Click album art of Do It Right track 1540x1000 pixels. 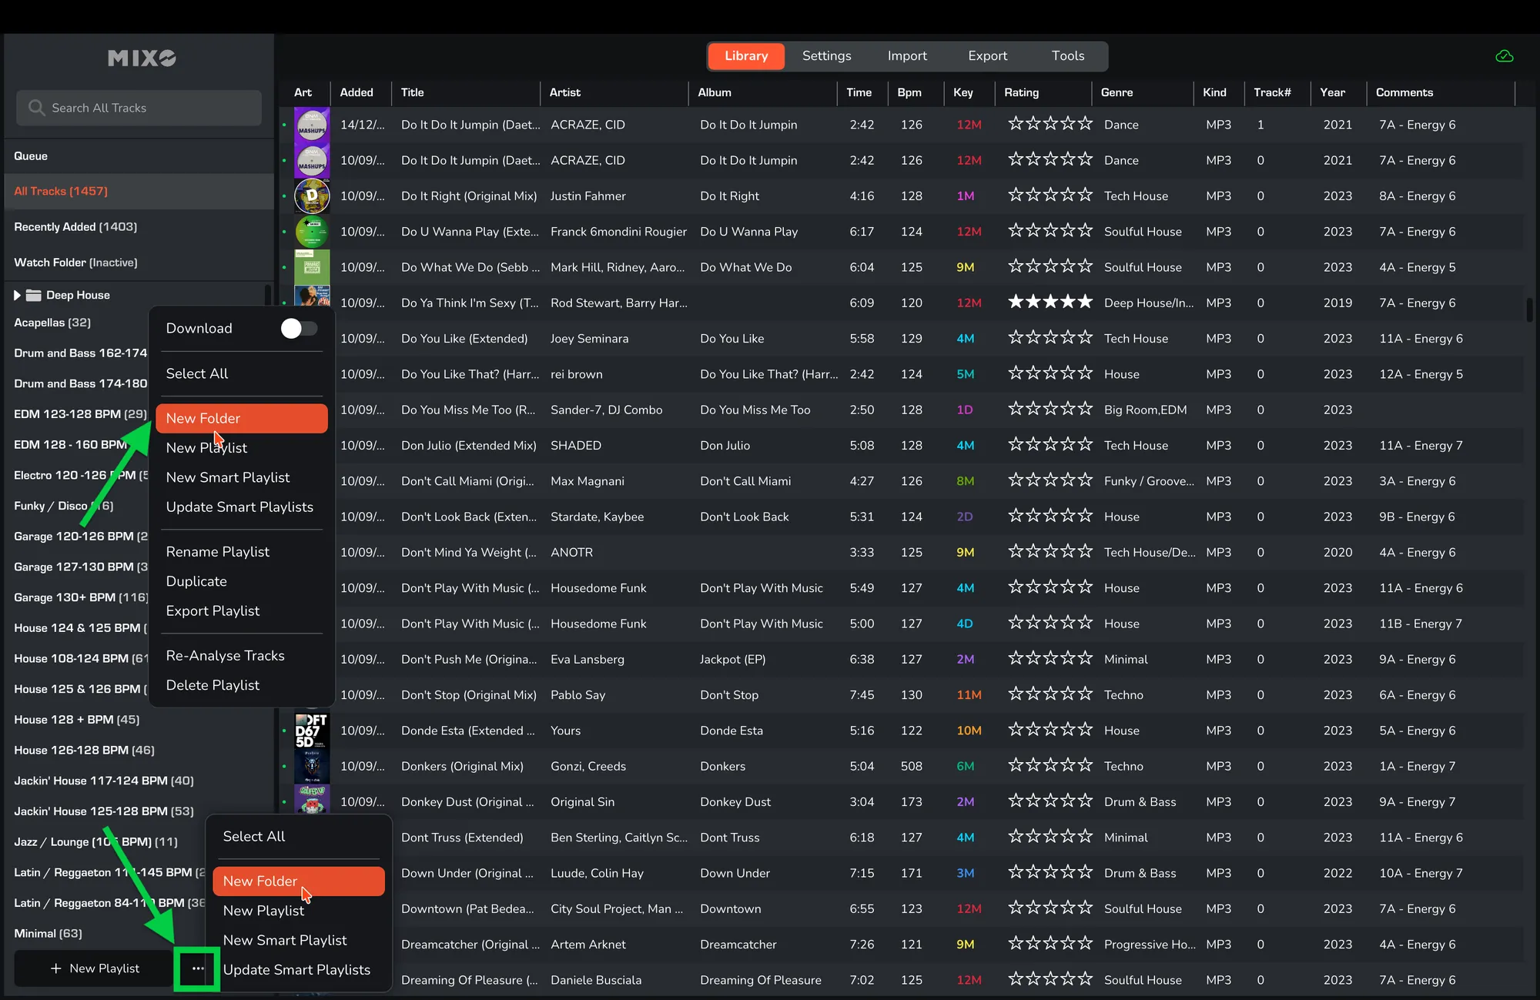312,196
